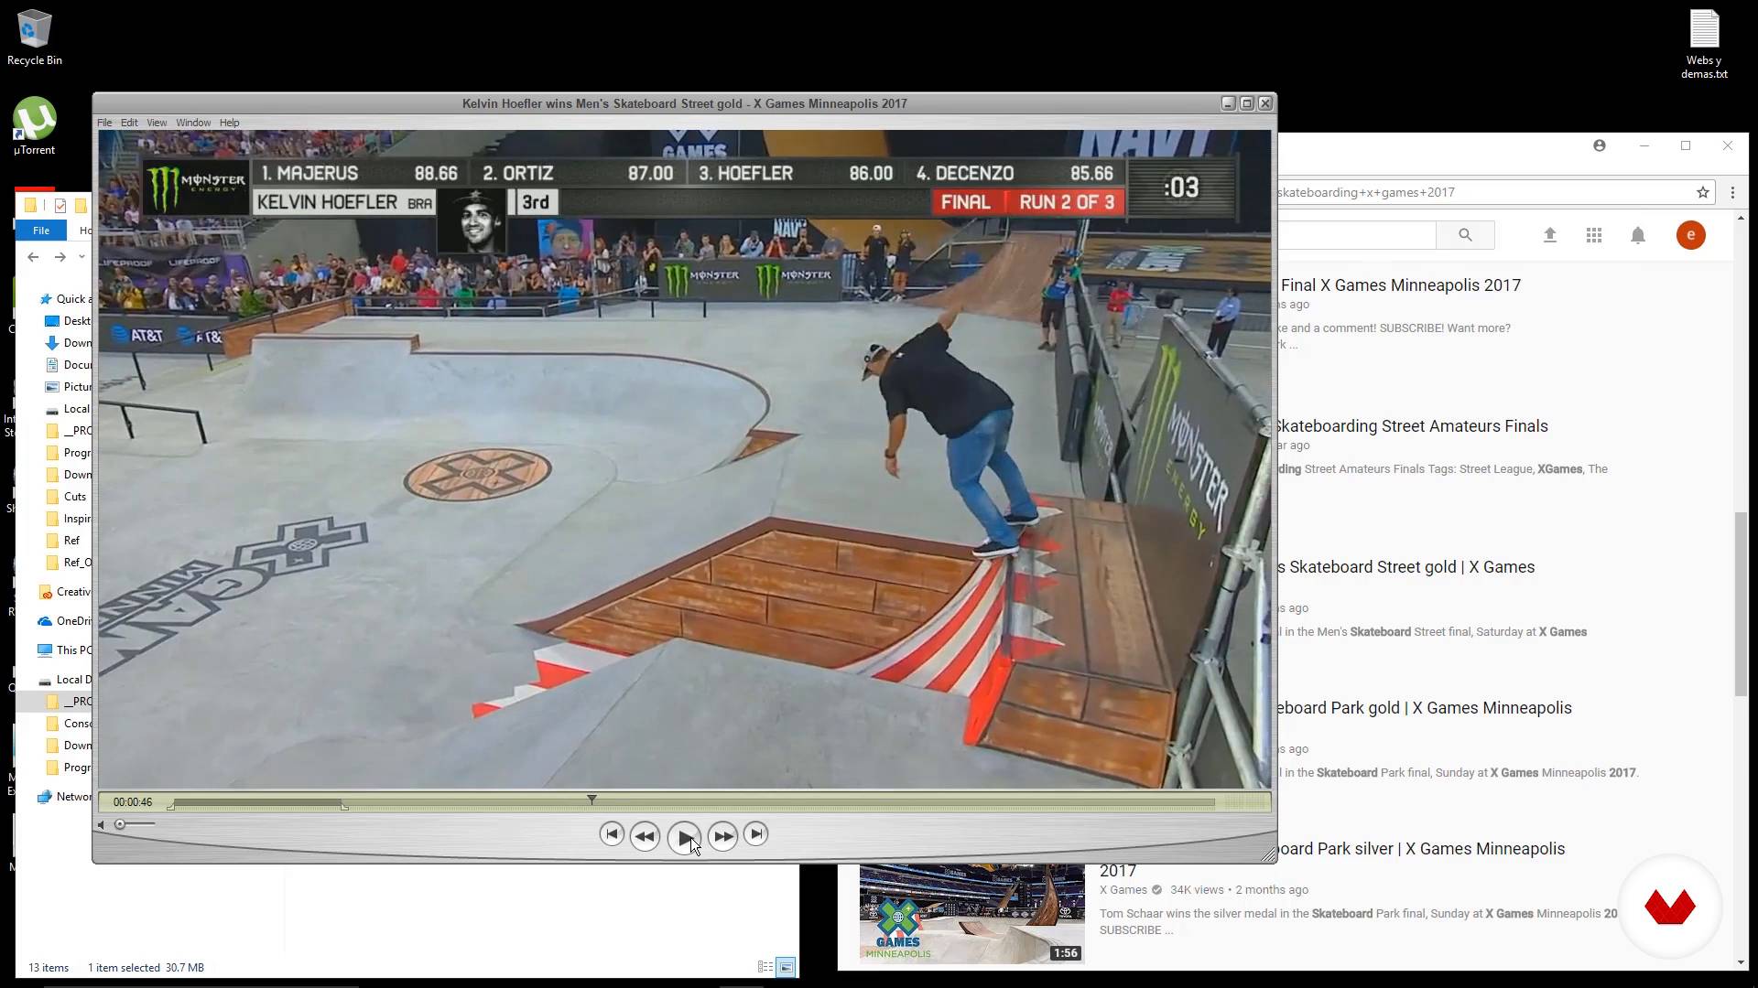The image size is (1758, 988).
Task: Open the View menu in QuickTime
Action: tap(157, 123)
